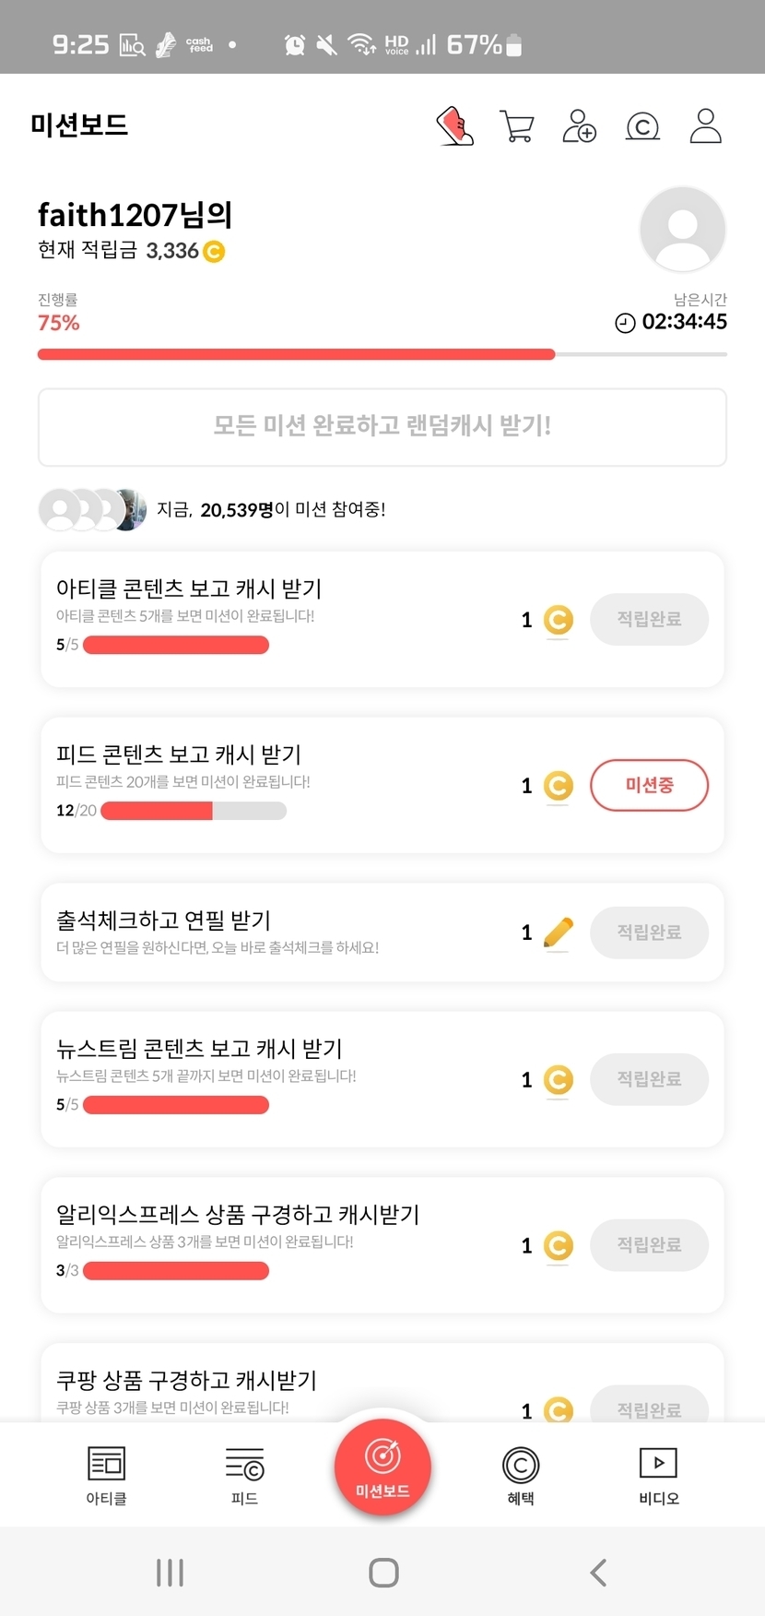
Task: Tap the red 미션보드 center button
Action: point(382,1467)
